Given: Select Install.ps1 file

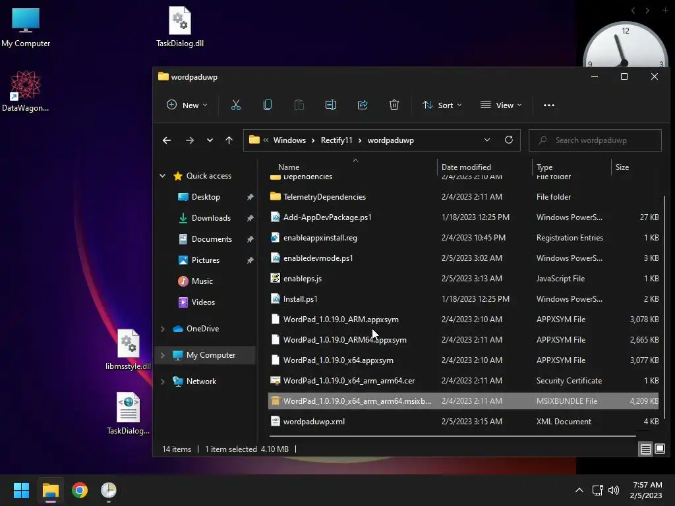Looking at the screenshot, I should [x=463, y=299].
